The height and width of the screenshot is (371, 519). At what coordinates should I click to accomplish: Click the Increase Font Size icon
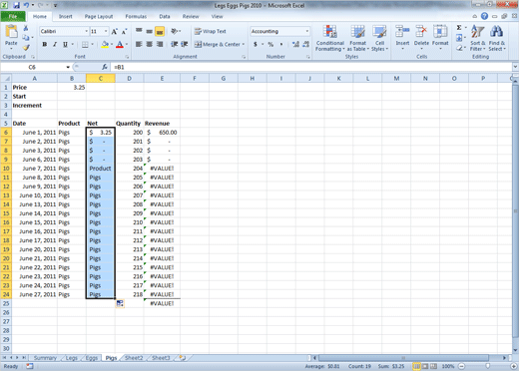114,32
